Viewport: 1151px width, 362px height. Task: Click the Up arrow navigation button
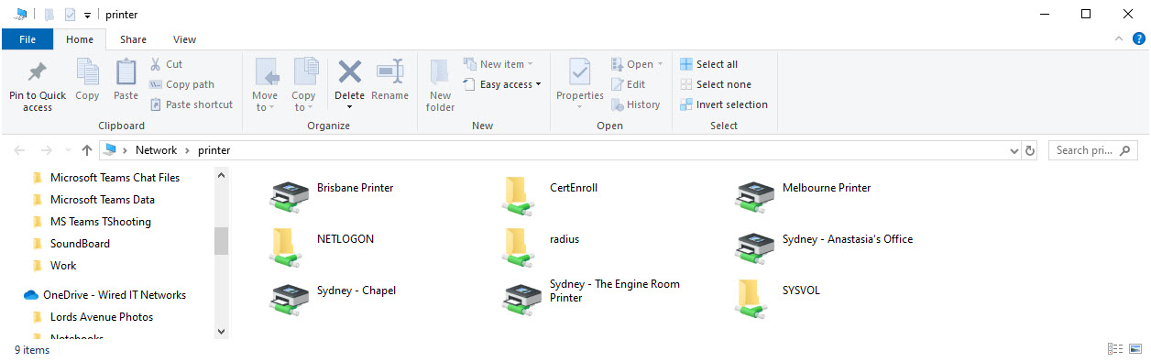(87, 150)
